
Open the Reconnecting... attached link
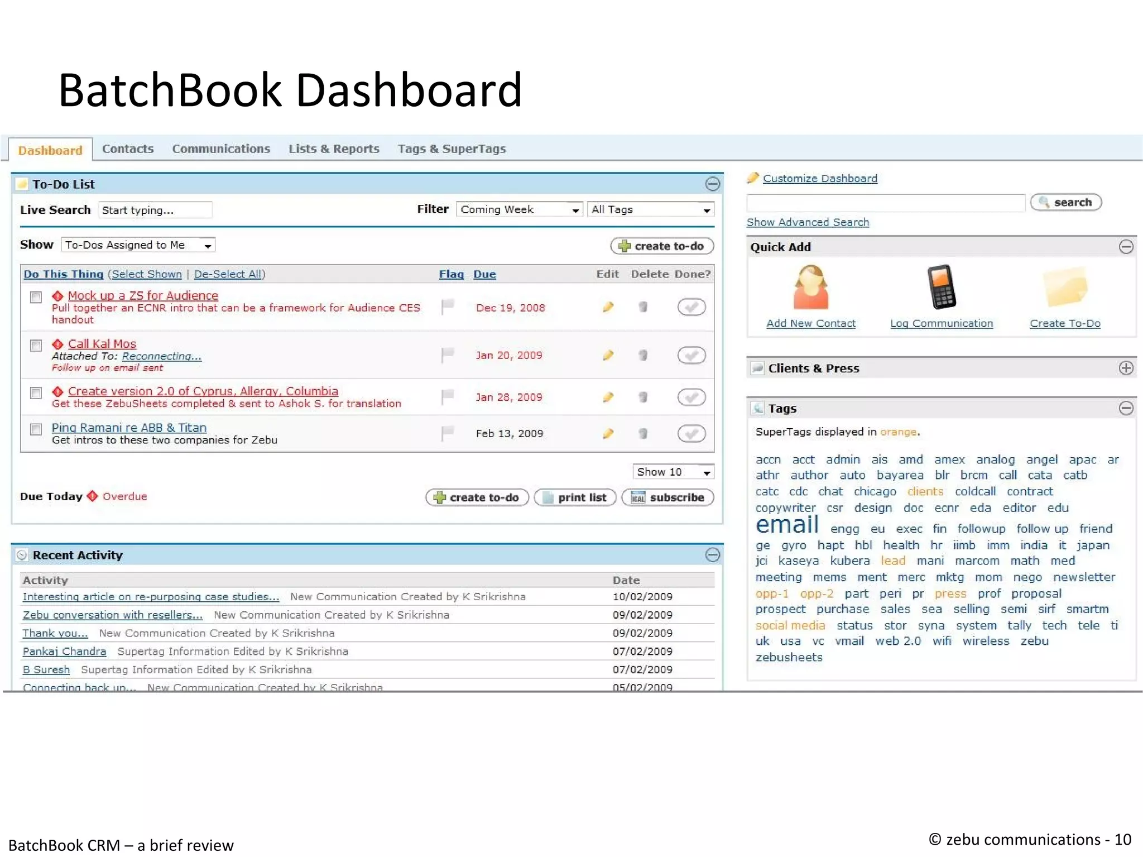[162, 356]
